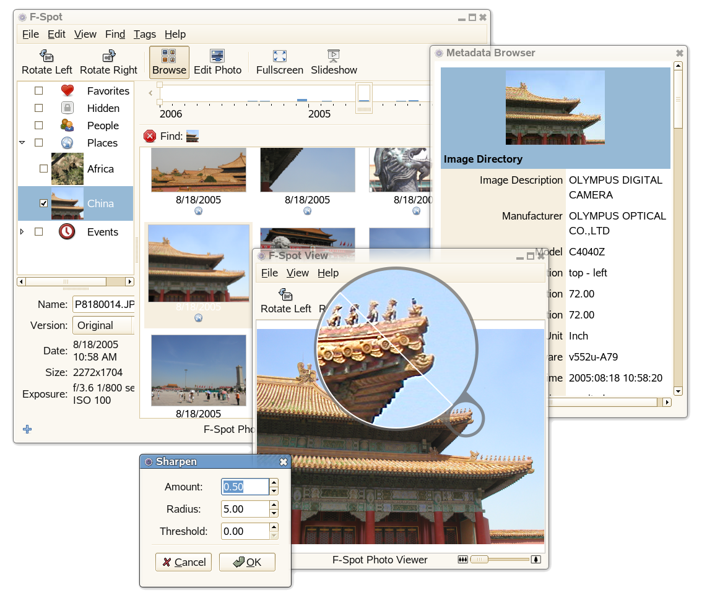Click the Places globe tag icon
The width and height of the screenshot is (707, 598).
(x=67, y=143)
